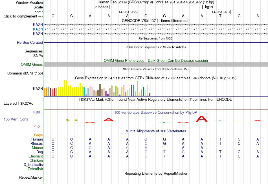Image resolution: width=268 pixels, height=184 pixels.
Task: Click the Scale track label
Action: 38,7
